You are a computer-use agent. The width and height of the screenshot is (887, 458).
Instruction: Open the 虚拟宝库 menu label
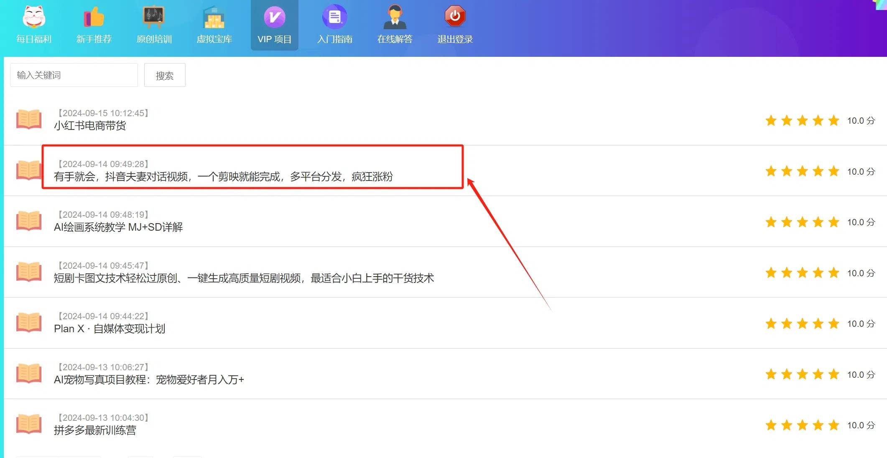tap(214, 39)
